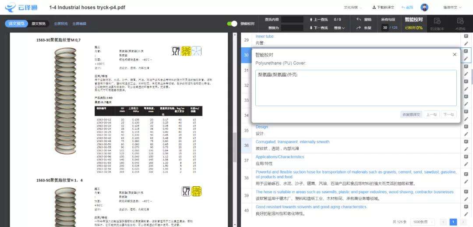Click 下载新译文 download translation button

tap(383, 7)
